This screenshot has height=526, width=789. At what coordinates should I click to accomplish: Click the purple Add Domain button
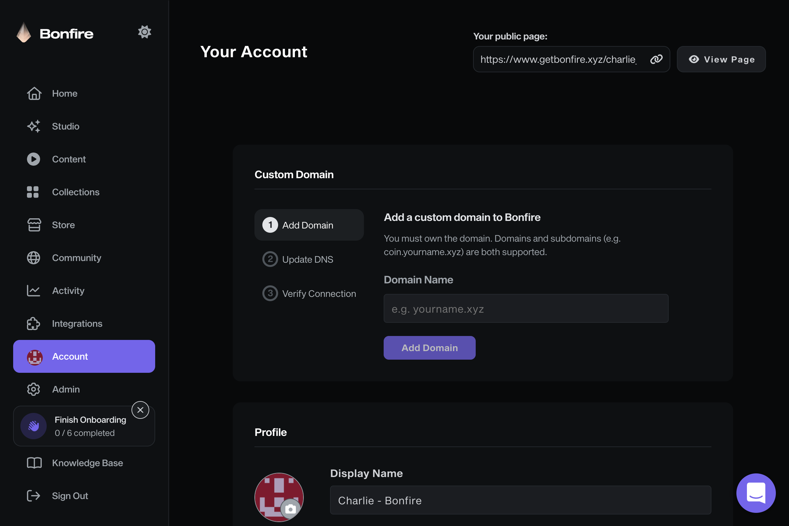(x=429, y=348)
